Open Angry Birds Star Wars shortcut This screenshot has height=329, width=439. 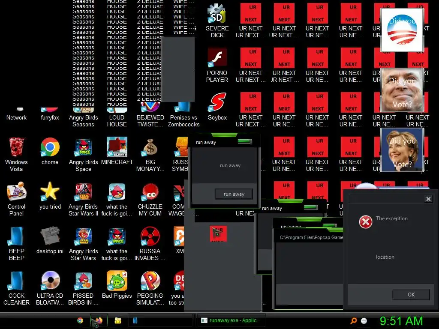[x=84, y=243]
